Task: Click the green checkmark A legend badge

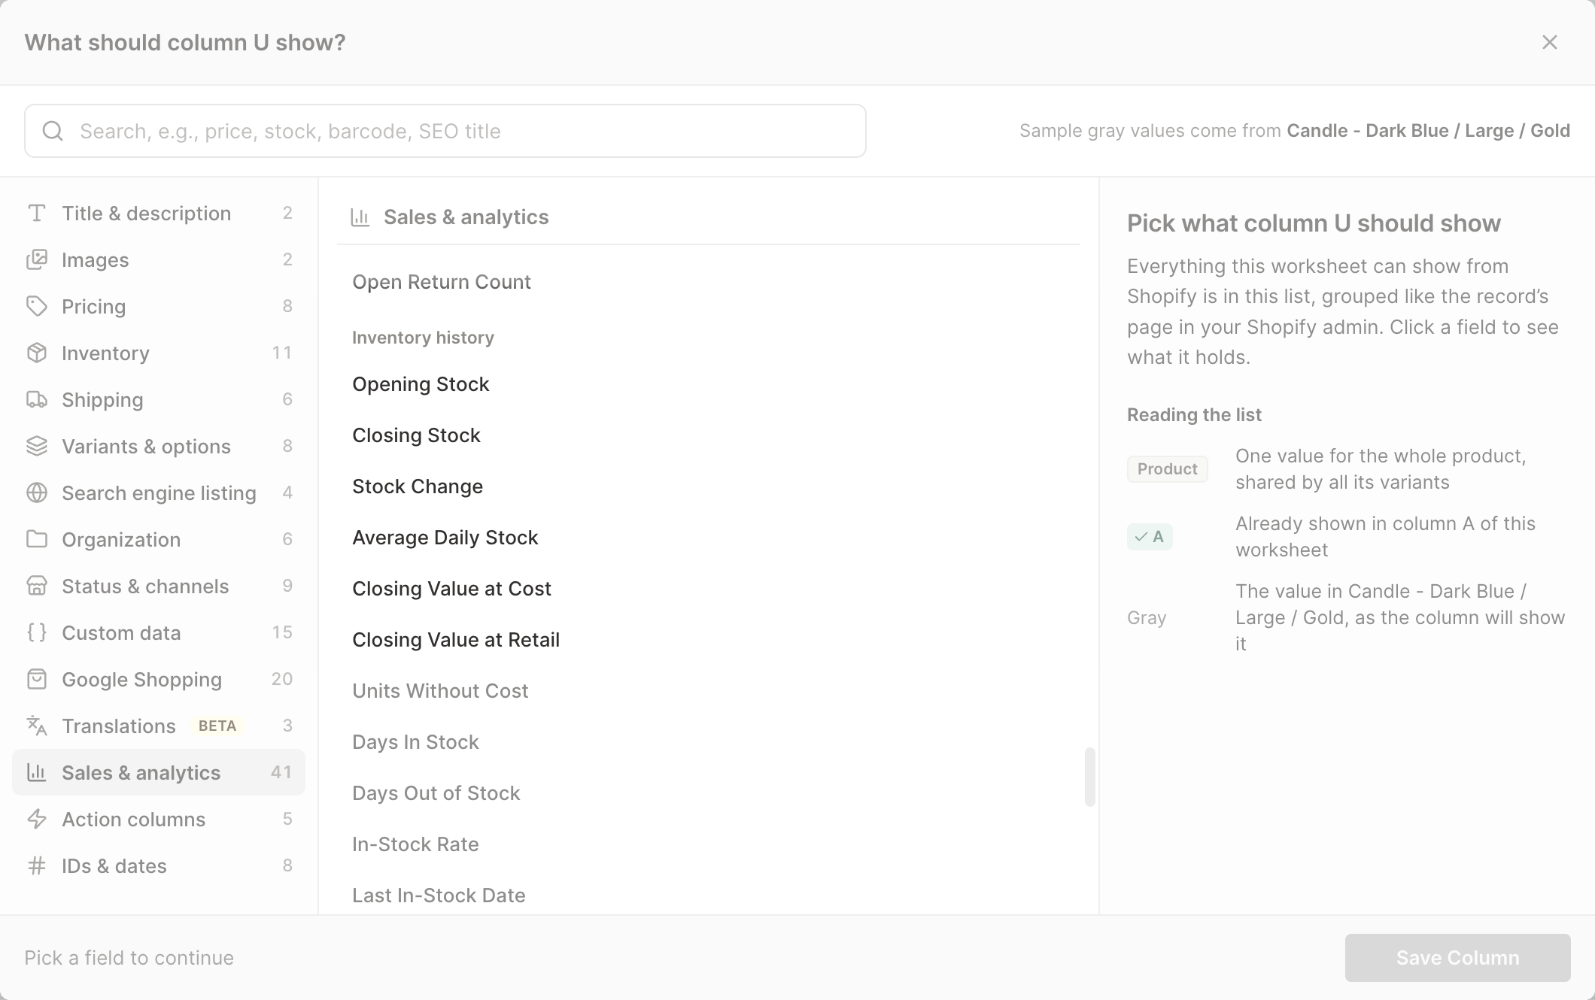Action: pyautogui.click(x=1150, y=537)
